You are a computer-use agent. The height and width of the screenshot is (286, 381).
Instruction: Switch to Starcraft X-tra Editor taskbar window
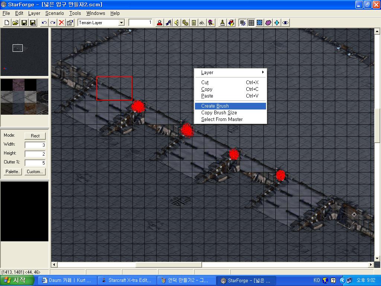point(128,280)
